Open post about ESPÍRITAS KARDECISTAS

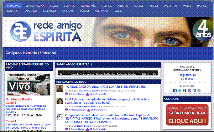pyautogui.click(x=112, y=119)
